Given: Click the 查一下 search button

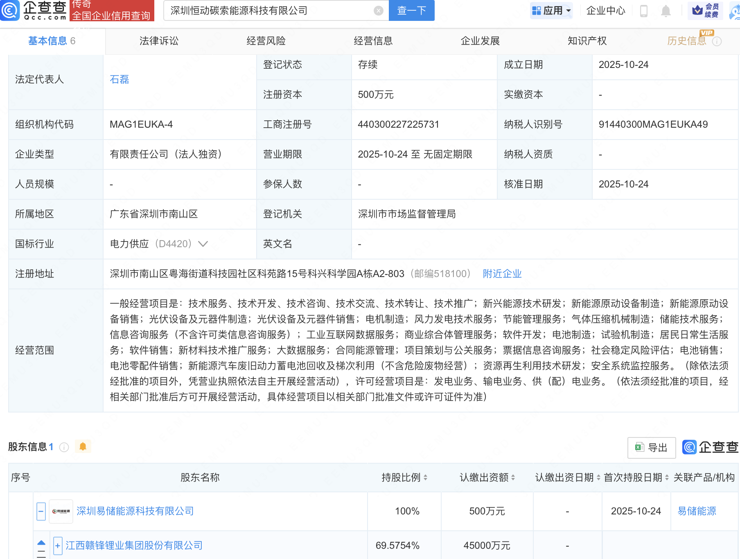Looking at the screenshot, I should pos(411,11).
